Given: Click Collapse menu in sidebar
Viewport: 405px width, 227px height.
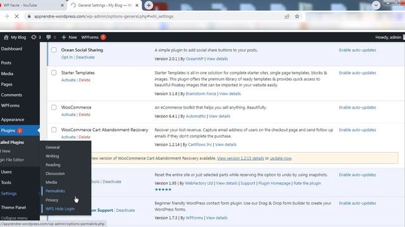Looking at the screenshot, I should [x=14, y=218].
